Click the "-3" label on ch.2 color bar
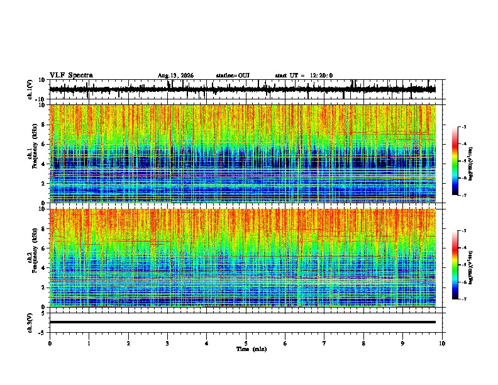The image size is (498, 385). pos(463,230)
